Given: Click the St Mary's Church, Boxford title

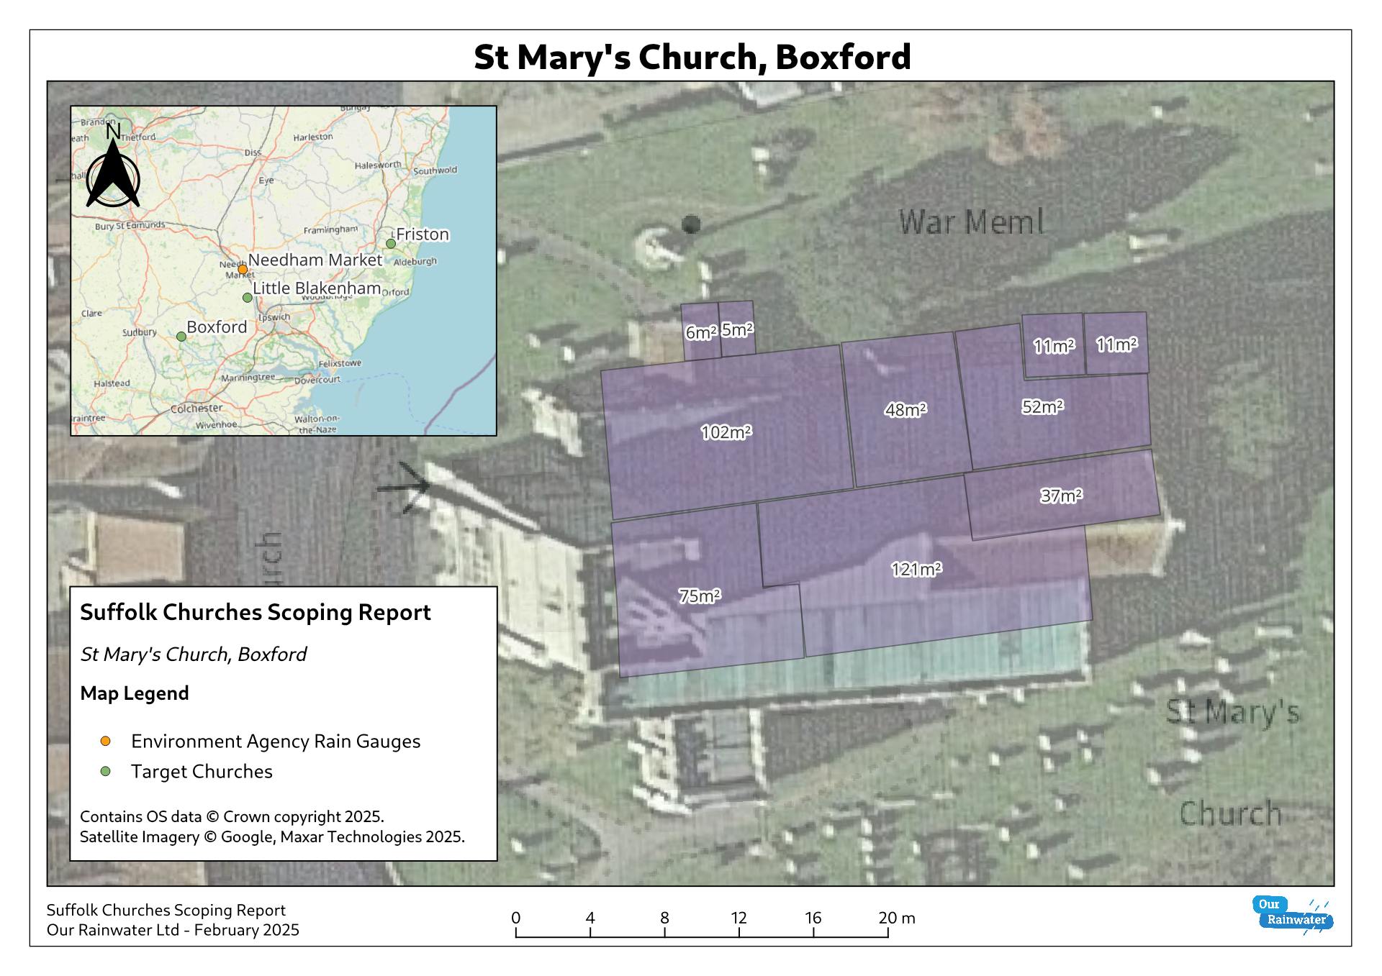Looking at the screenshot, I should click(x=692, y=57).
